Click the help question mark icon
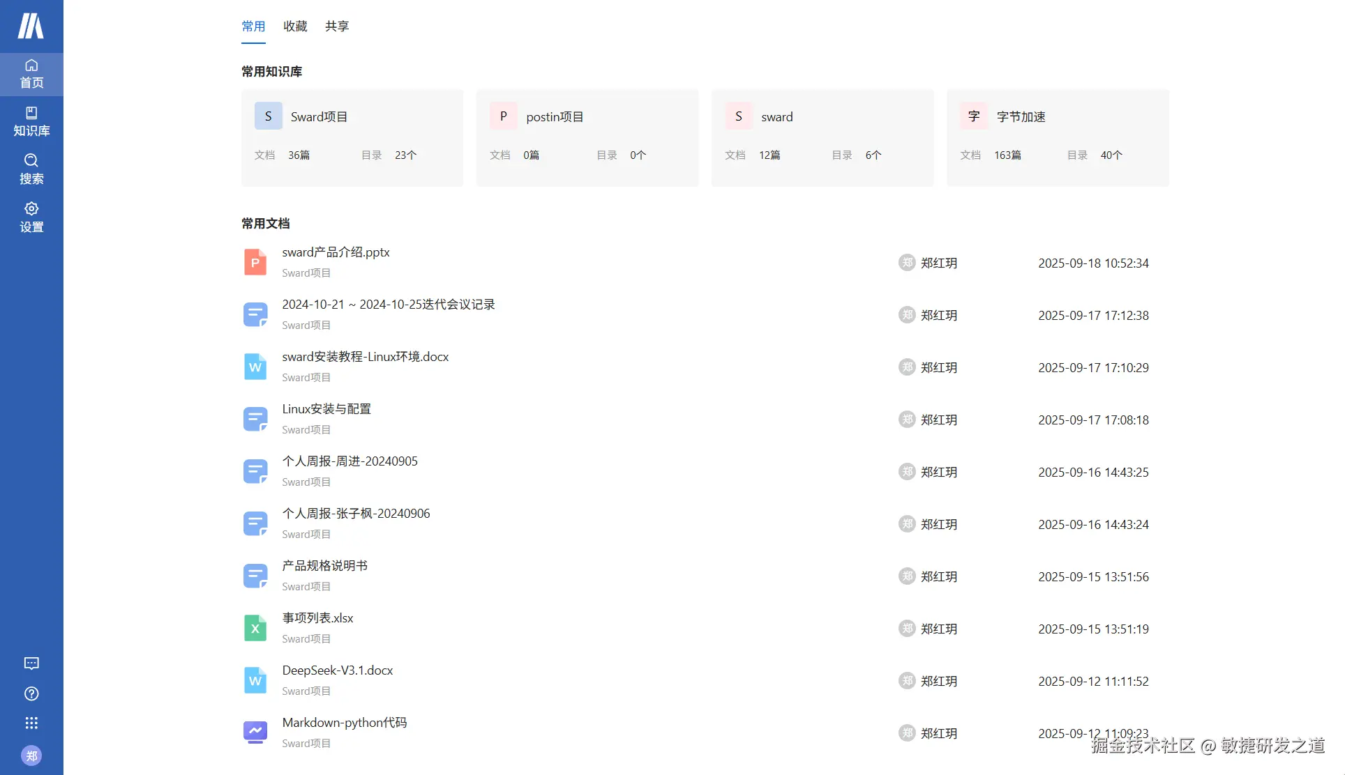The width and height of the screenshot is (1345, 775). [31, 693]
